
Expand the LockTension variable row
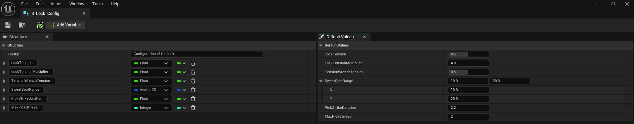pos(4,63)
